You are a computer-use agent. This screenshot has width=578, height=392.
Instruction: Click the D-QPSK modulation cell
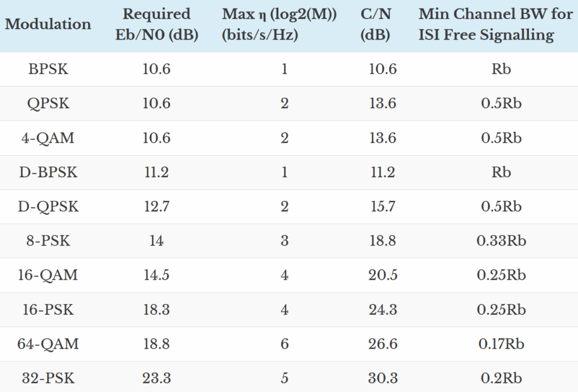[49, 207]
